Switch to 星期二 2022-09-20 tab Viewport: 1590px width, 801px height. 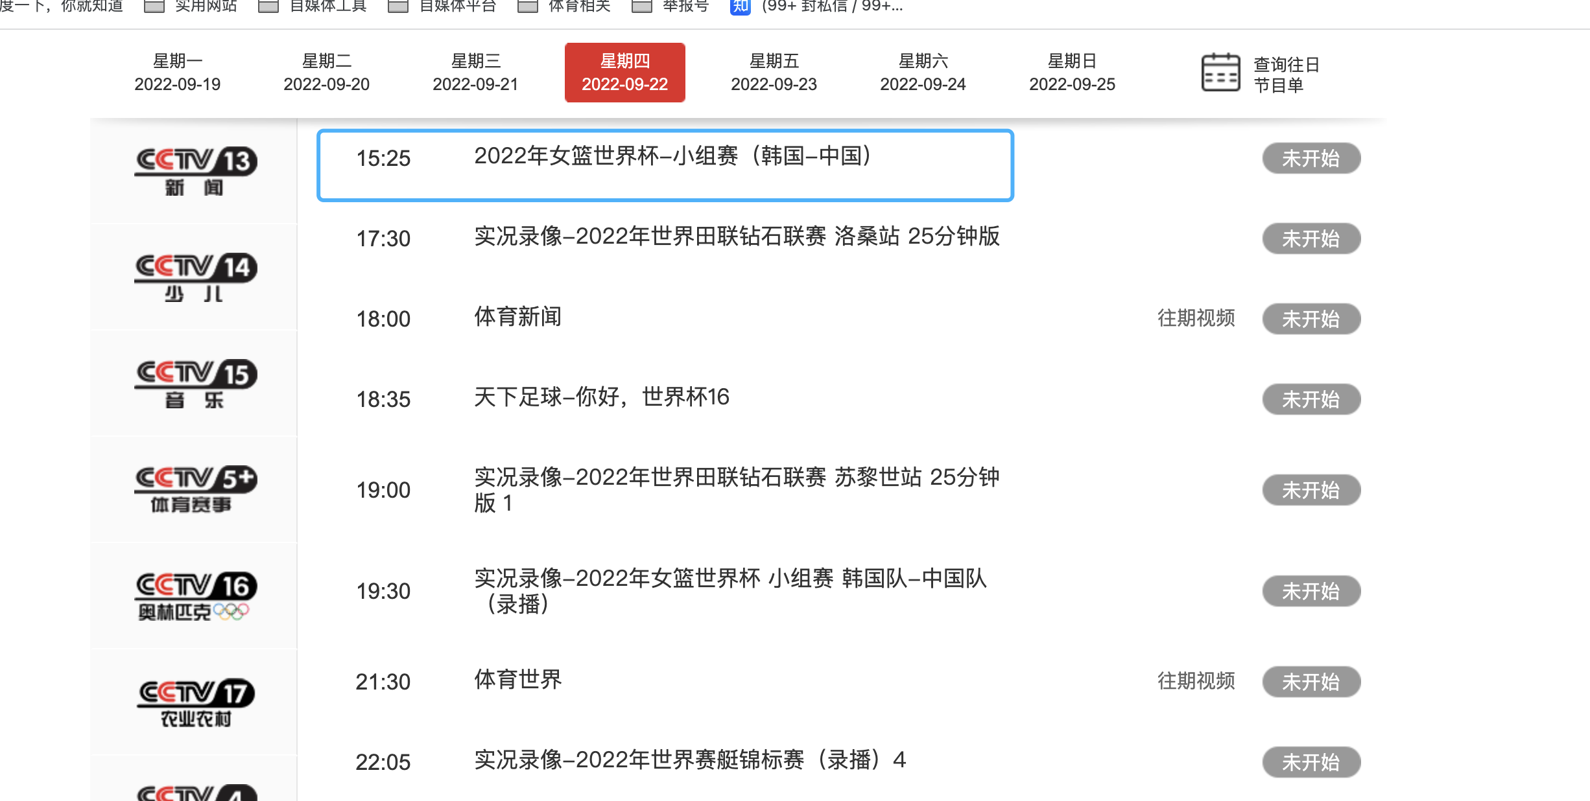[x=327, y=73]
